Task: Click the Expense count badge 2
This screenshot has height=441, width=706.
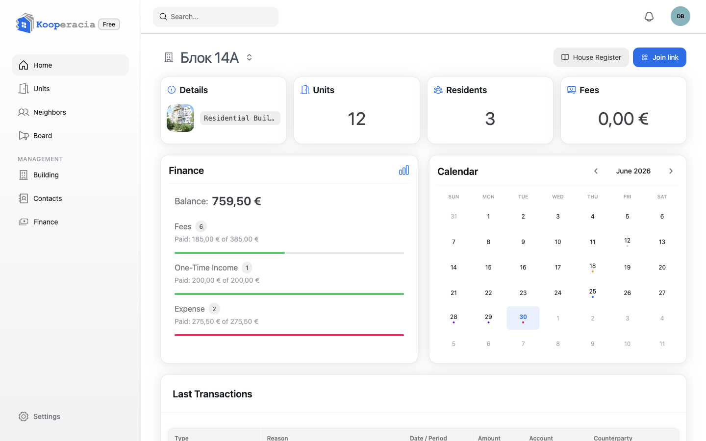Action: click(x=214, y=309)
